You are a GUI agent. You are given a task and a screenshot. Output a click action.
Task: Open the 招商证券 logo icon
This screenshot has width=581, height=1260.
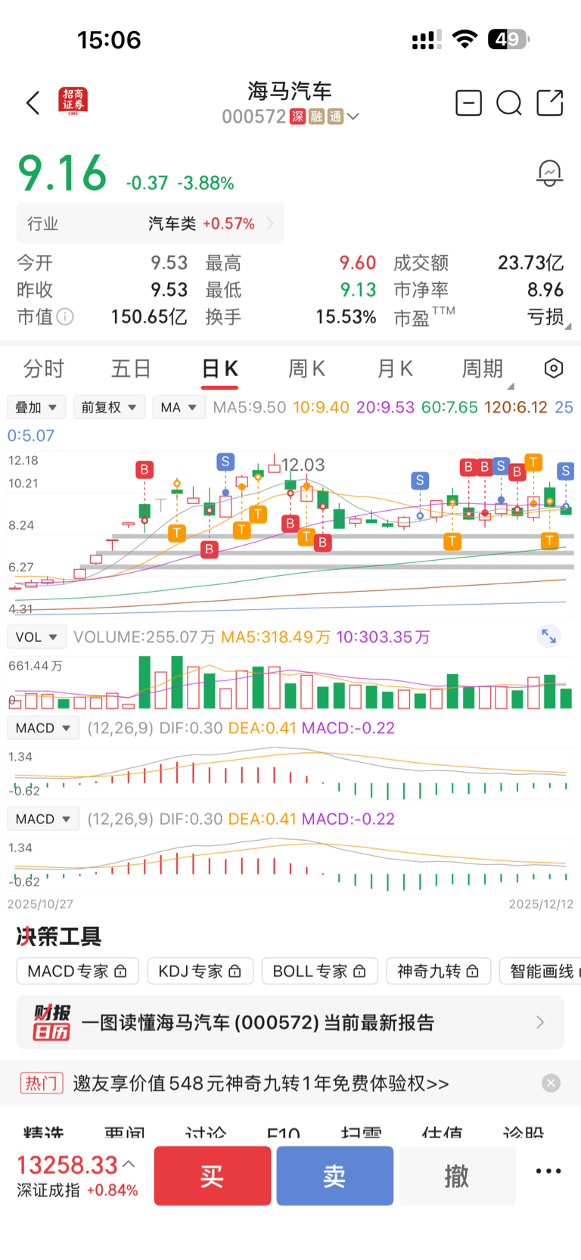pyautogui.click(x=73, y=101)
